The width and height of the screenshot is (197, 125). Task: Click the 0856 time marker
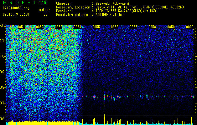(115, 27)
